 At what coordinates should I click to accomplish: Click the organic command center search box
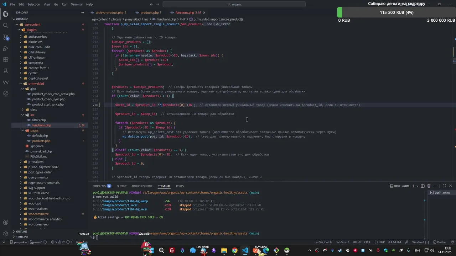pyautogui.click(x=234, y=4)
